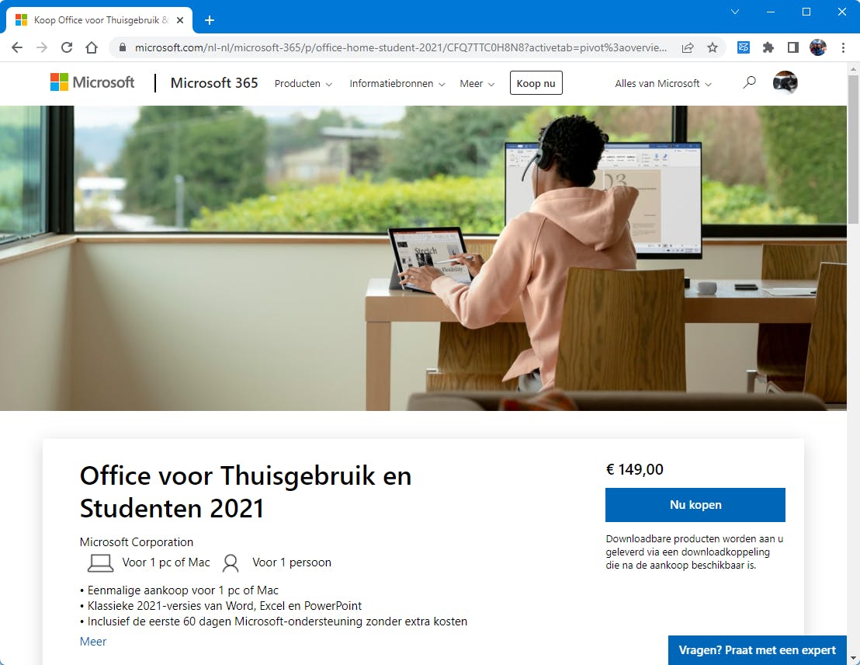The image size is (860, 665).
Task: Open the share icon beside the address bar
Action: (x=688, y=47)
